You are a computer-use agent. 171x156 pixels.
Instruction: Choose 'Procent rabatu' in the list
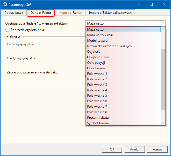[123, 118]
